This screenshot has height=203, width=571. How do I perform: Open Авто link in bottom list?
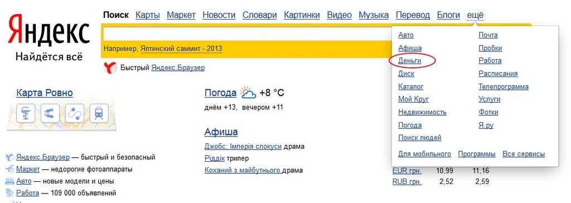click(23, 181)
